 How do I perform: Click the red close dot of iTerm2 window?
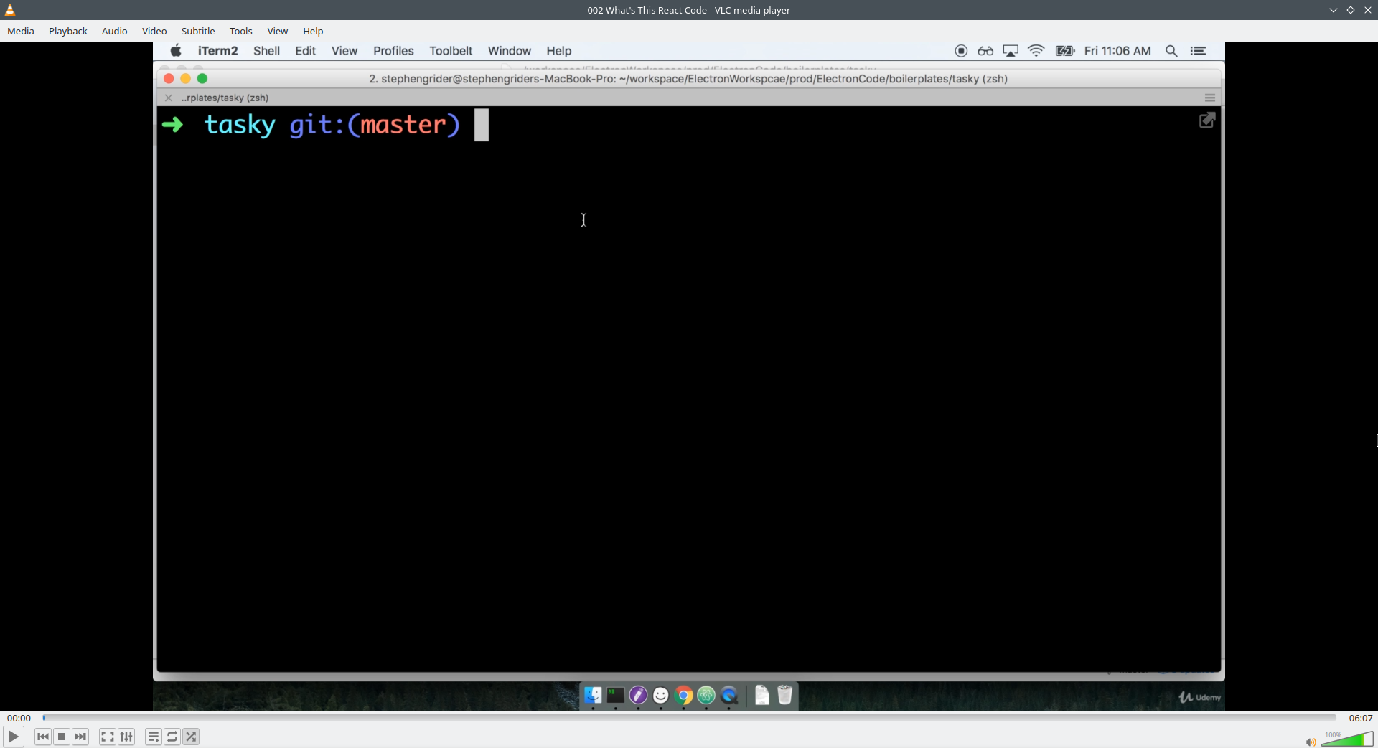click(169, 79)
